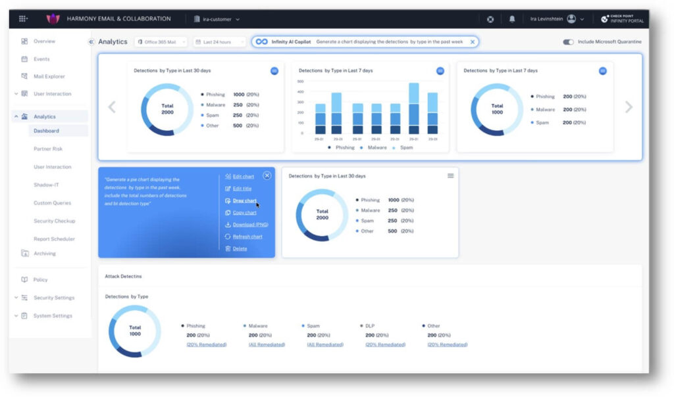Image resolution: width=674 pixels, height=397 pixels.
Task: Open Shadow-IT page
Action: point(46,185)
